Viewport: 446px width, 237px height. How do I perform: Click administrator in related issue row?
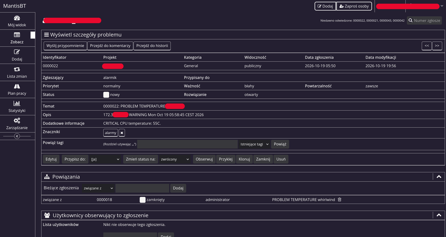[218, 200]
